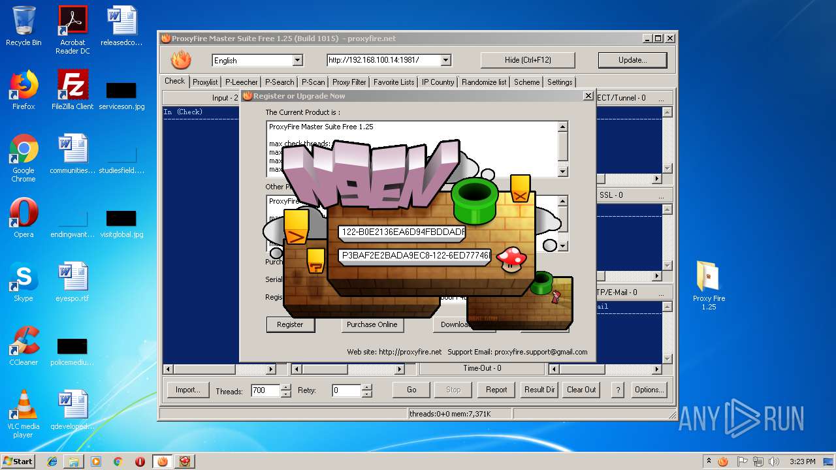Click the '...' button on the CONNECT/Tunnel panel

click(x=661, y=98)
